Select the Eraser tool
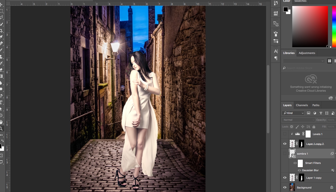The height and width of the screenshot is (192, 336). tap(1, 70)
